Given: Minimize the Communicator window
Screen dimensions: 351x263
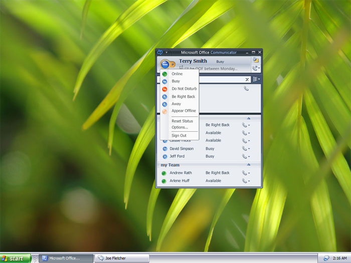Looking at the screenshot, I should point(247,53).
